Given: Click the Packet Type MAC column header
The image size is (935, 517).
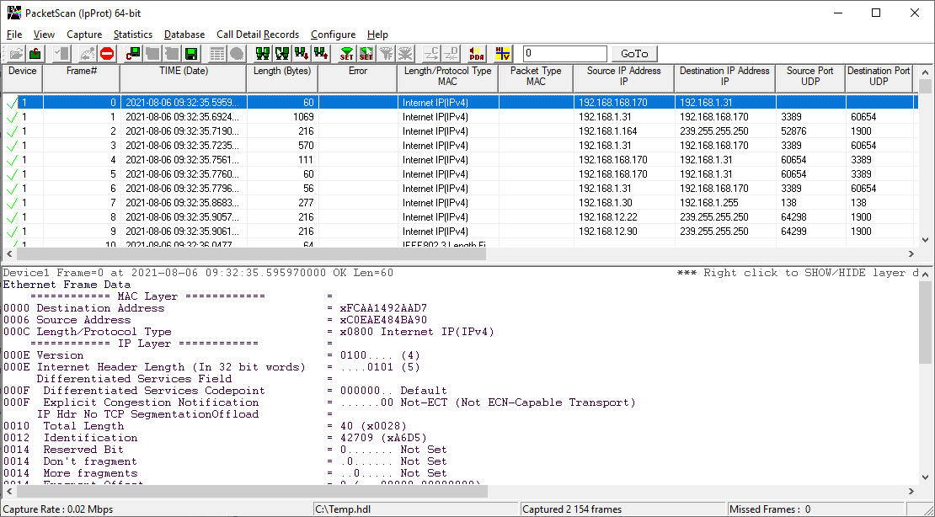Looking at the screenshot, I should (536, 78).
